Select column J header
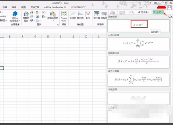The width and height of the screenshot is (173, 125). click(x=73, y=36)
